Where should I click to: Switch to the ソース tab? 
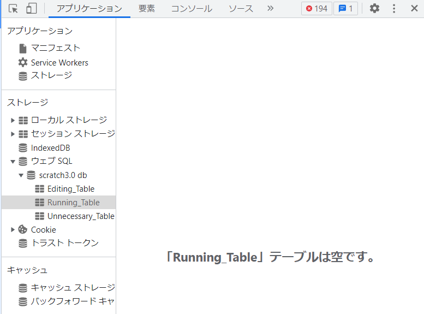coord(241,9)
